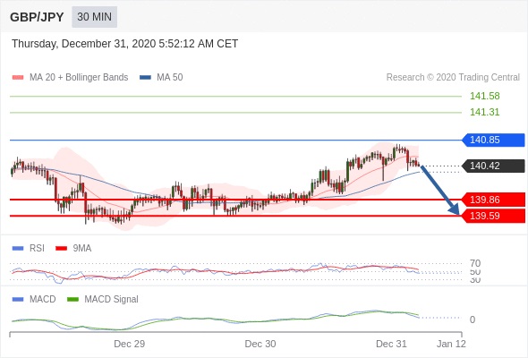The height and width of the screenshot is (358, 528).
Task: Click the blue MA 50 legend swatch
Action: pos(145,78)
